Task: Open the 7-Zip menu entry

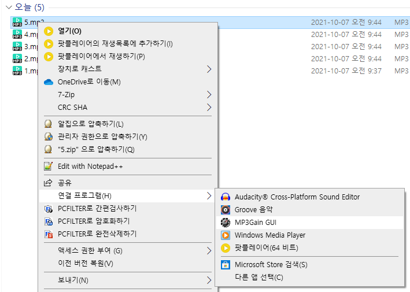Action: [128, 94]
